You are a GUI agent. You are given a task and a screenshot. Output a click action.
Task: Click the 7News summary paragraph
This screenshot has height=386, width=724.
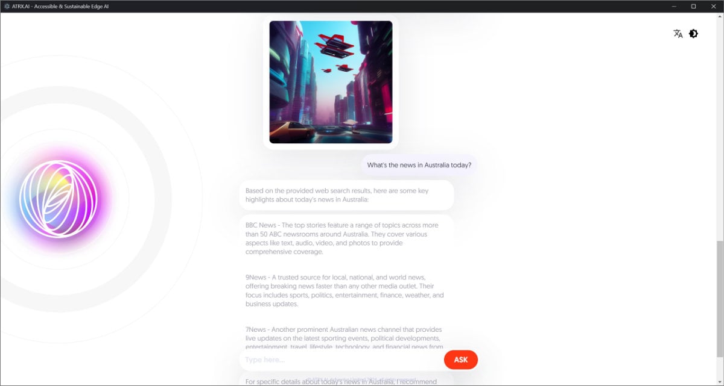[345, 338]
